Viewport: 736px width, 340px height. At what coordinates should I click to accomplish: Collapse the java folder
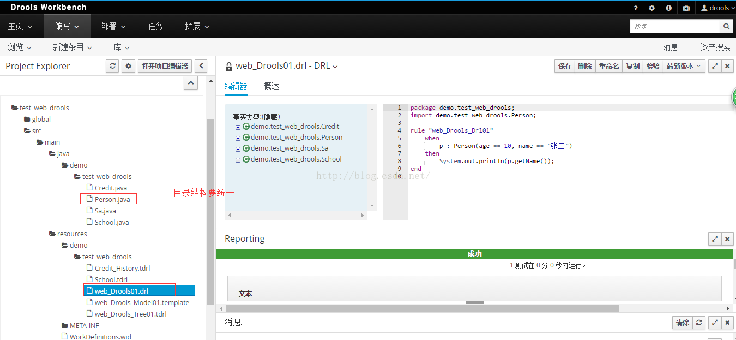(59, 153)
